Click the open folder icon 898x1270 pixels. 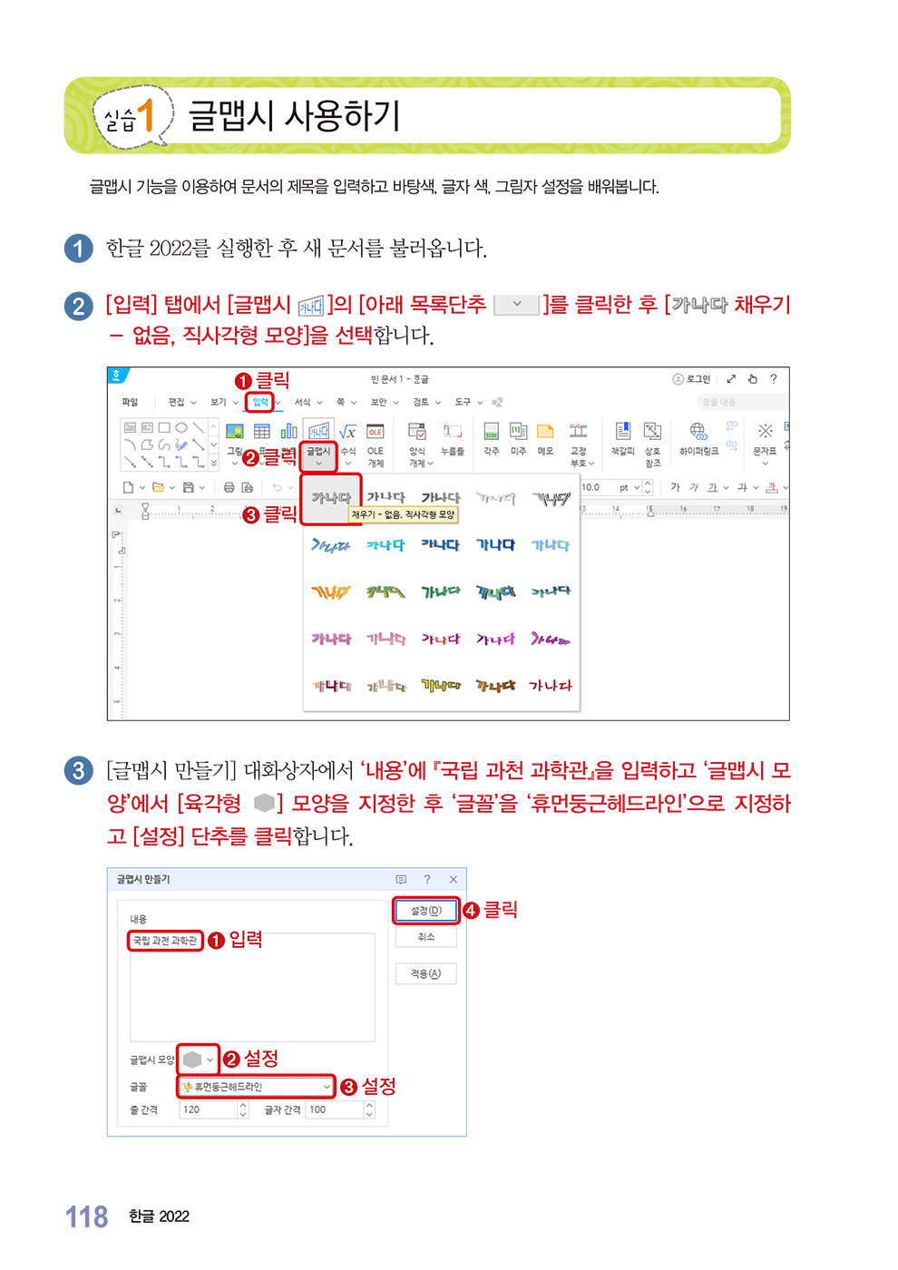click(x=159, y=487)
